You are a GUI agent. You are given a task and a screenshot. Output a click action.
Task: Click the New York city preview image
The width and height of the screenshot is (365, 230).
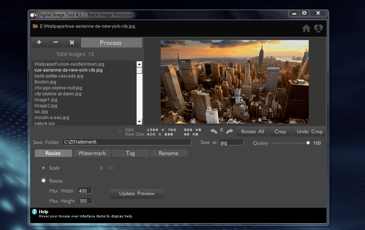(235, 82)
